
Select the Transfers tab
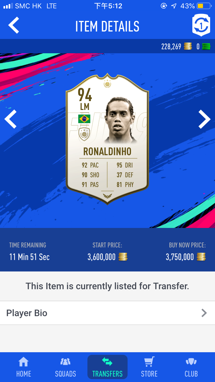click(107, 367)
